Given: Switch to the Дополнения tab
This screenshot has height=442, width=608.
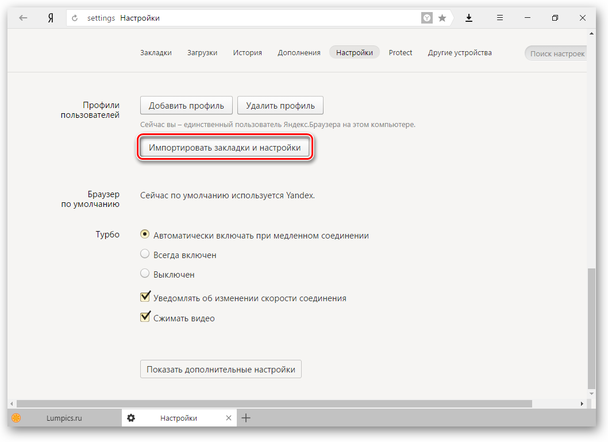Looking at the screenshot, I should tap(299, 52).
